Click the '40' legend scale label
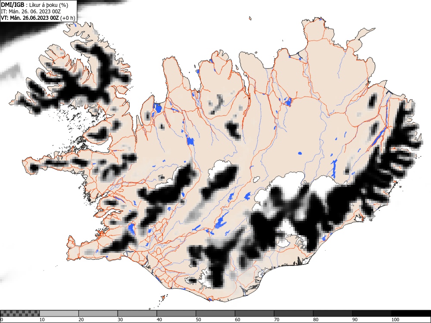Image resolution: width=431 pixels, height=323 pixels. coord(159,320)
